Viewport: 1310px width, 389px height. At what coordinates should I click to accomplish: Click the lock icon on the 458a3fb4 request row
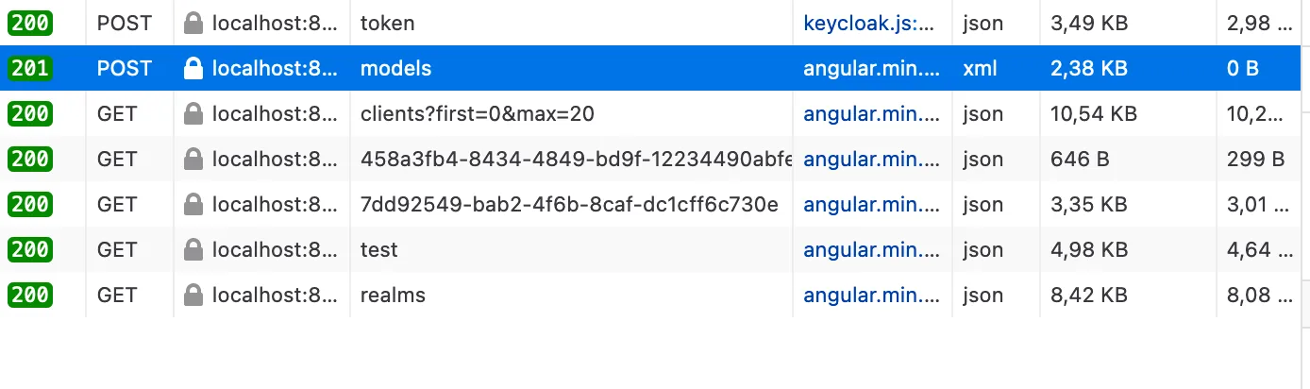click(193, 159)
